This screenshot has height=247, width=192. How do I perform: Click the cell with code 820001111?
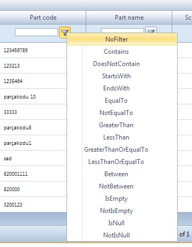coord(34,174)
